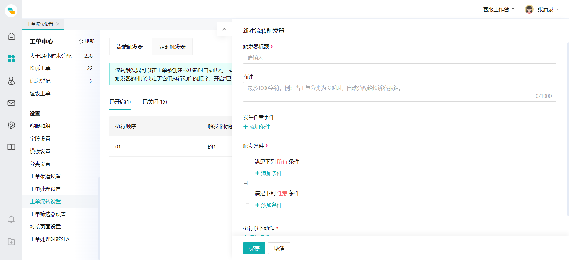569x260 pixels.
Task: Select the 已开启(1) tab
Action: click(x=120, y=102)
